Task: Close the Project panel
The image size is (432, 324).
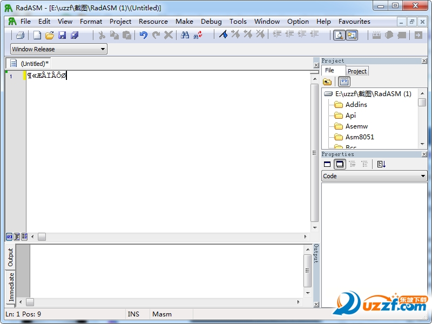Action: [424, 60]
